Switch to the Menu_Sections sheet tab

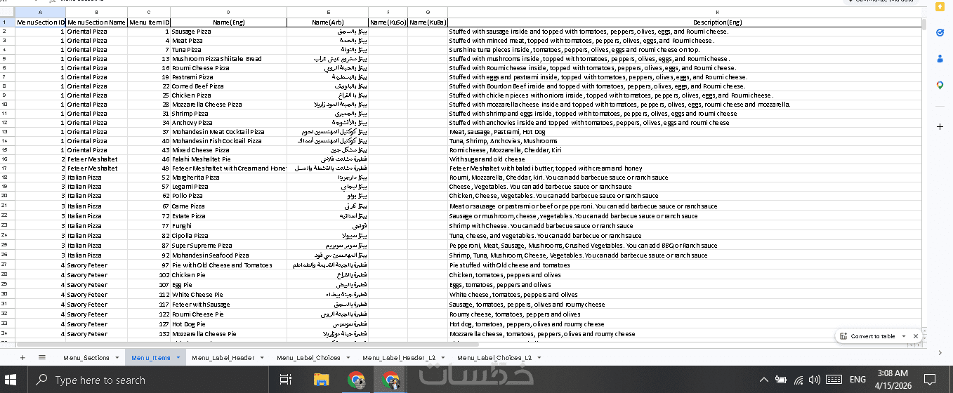(86, 358)
